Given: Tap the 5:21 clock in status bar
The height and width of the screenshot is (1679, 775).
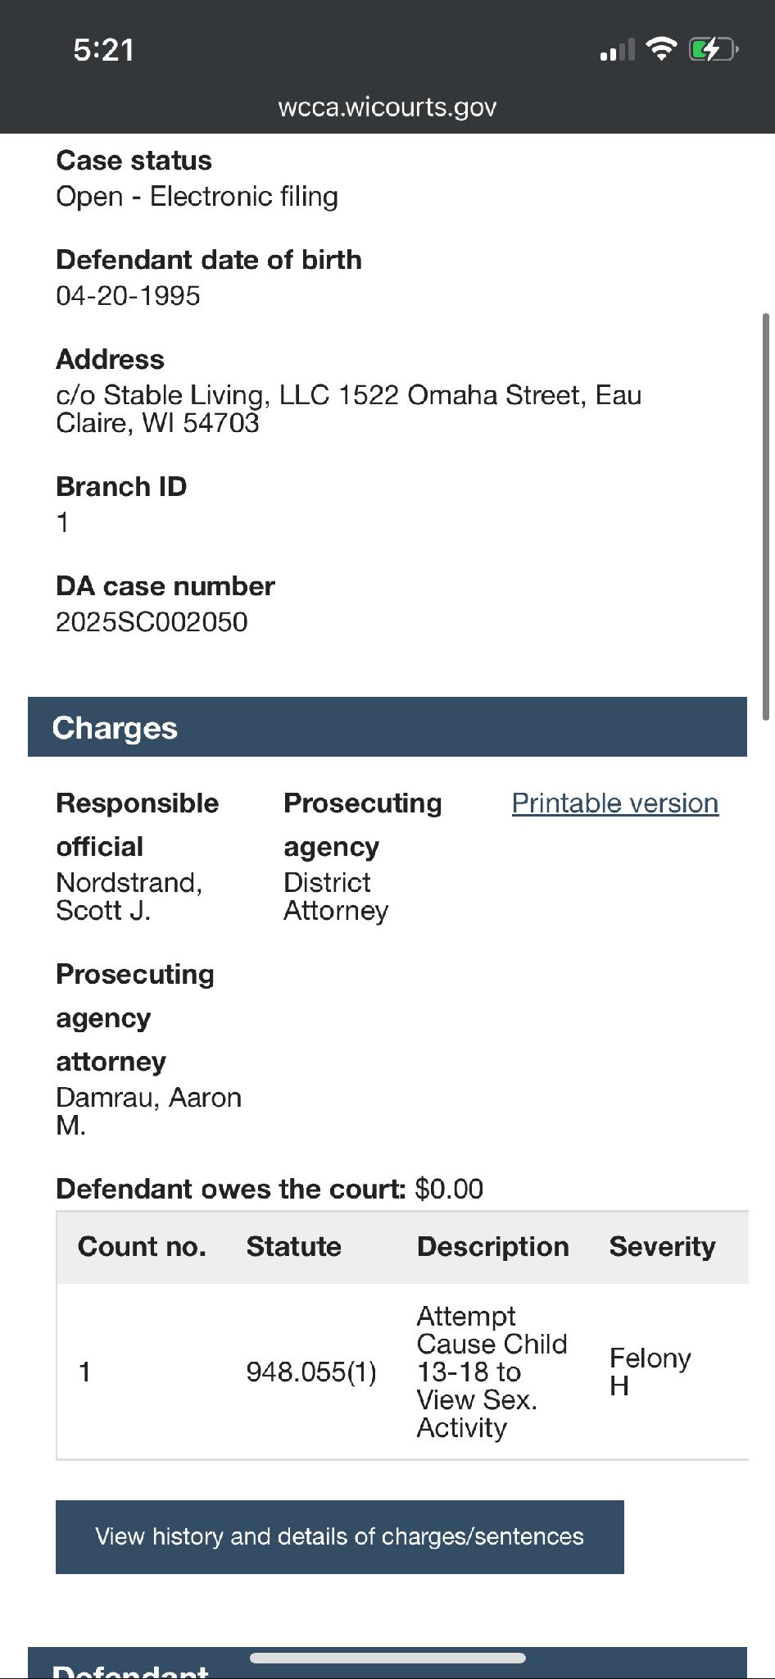Looking at the screenshot, I should pos(103,50).
